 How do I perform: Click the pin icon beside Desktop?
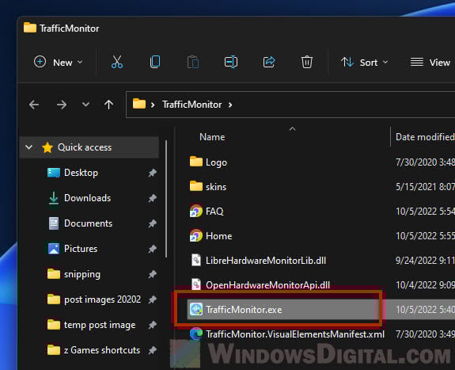pos(153,173)
